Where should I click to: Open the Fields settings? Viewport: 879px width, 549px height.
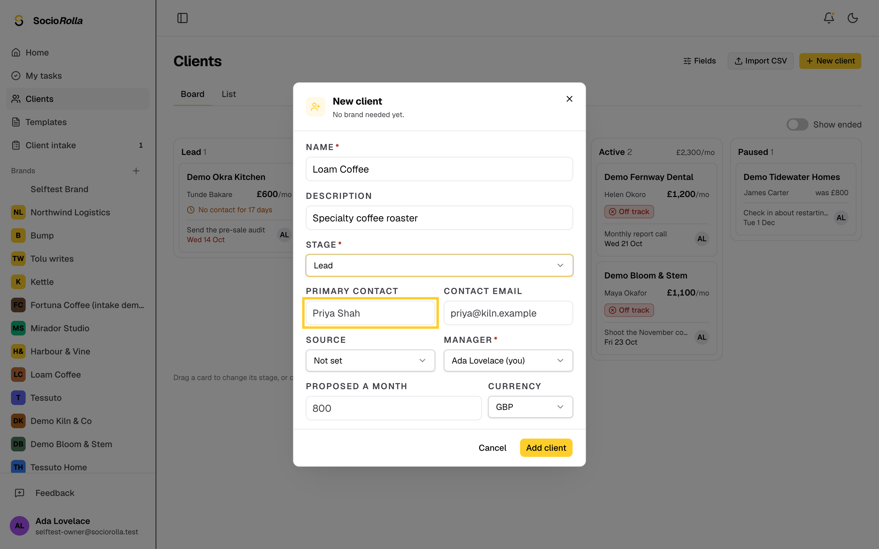(x=699, y=61)
